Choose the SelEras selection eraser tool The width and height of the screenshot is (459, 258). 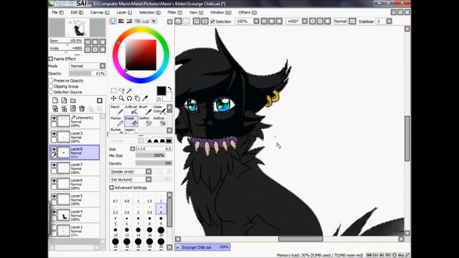[x=159, y=121]
